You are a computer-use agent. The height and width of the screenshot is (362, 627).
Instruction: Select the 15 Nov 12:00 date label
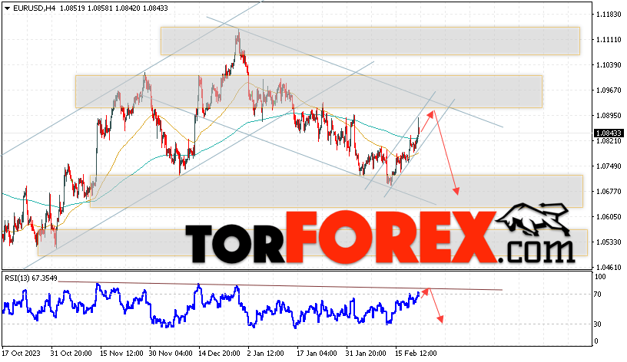121,354
